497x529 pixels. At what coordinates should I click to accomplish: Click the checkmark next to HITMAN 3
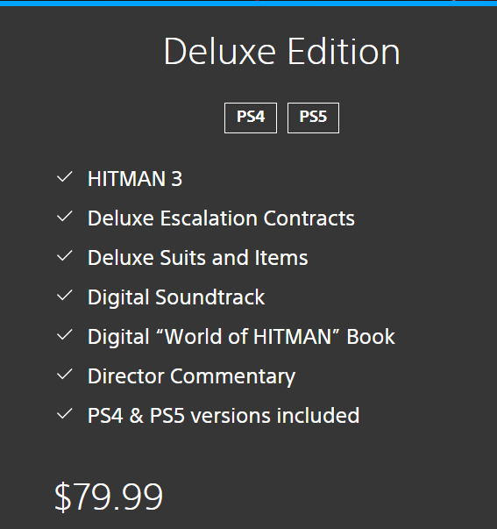64,177
